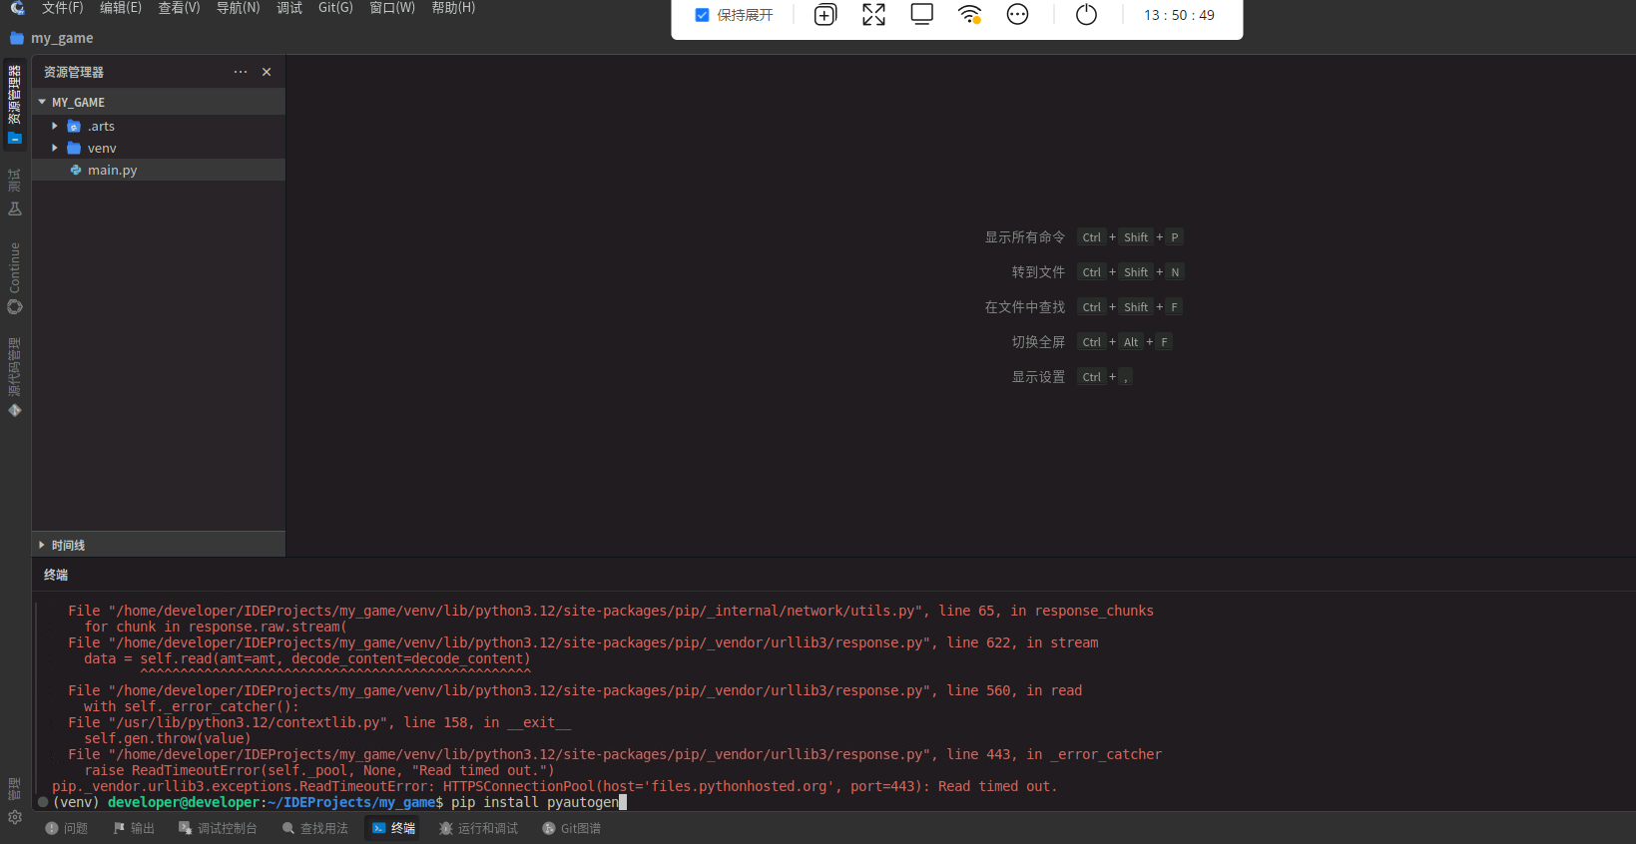1636x844 pixels.
Task: Open the Git图谱 git graph tab
Action: [x=571, y=828]
